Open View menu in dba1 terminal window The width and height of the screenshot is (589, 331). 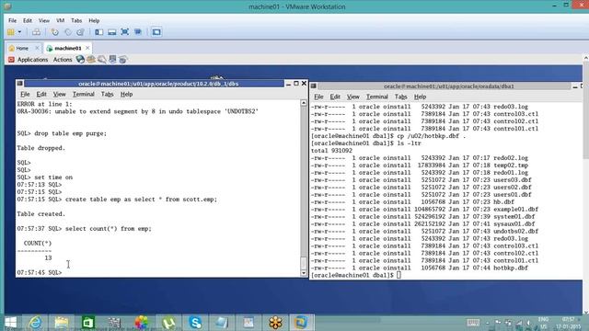[353, 97]
